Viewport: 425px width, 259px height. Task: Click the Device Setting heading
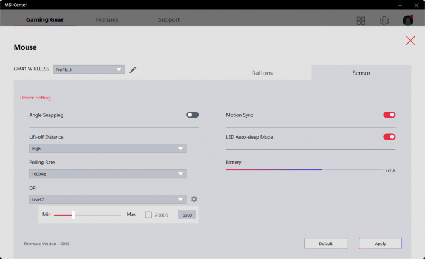tap(35, 98)
